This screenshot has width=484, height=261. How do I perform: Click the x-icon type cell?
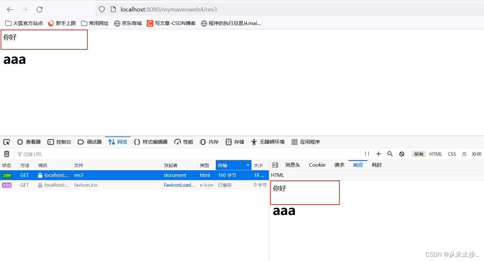point(207,185)
